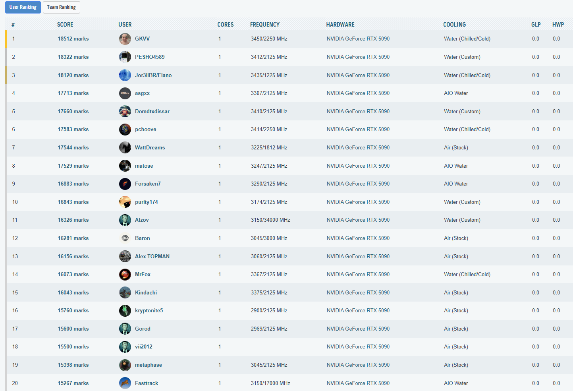Screen dimensions: 573x391
Task: Click GKVV's avatar picture
Action: (x=125, y=39)
